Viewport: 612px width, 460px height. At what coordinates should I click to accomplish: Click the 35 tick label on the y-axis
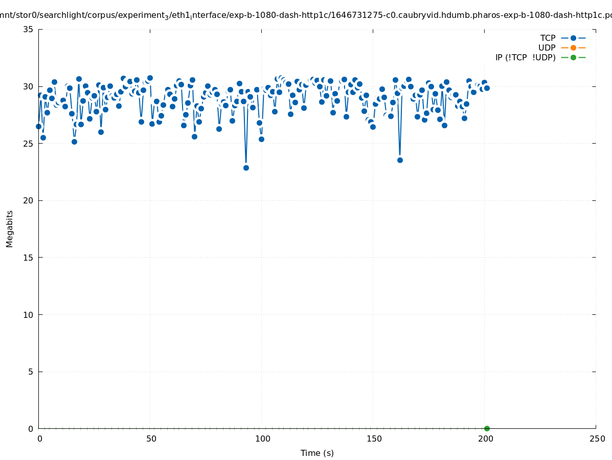point(28,29)
